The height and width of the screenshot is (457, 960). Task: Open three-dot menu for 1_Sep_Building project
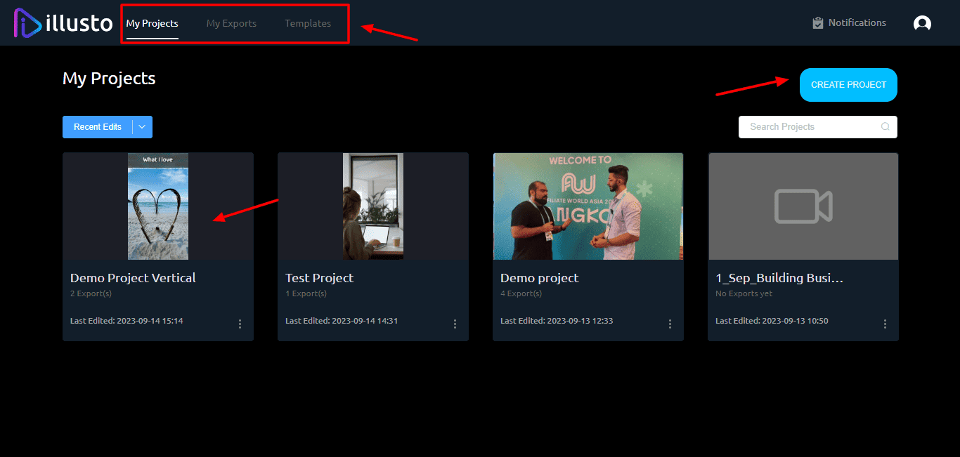tap(885, 324)
